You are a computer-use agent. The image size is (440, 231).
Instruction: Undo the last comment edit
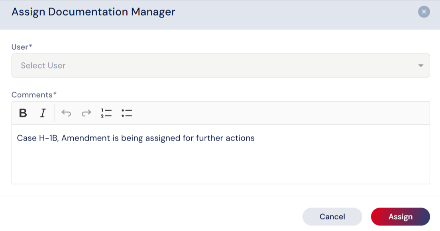(66, 113)
